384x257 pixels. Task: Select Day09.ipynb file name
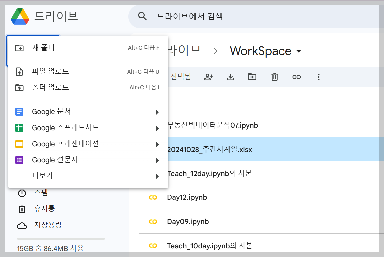pos(188,222)
